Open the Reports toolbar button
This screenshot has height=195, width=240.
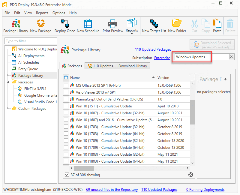pyautogui.click(x=132, y=25)
